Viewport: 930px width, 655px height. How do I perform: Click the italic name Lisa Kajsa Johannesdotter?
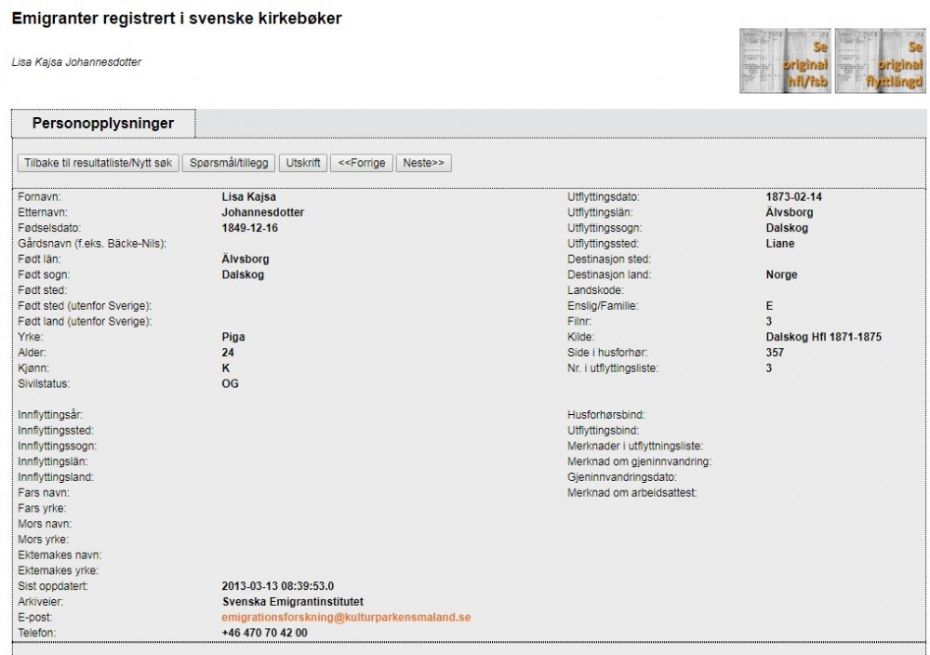point(76,62)
